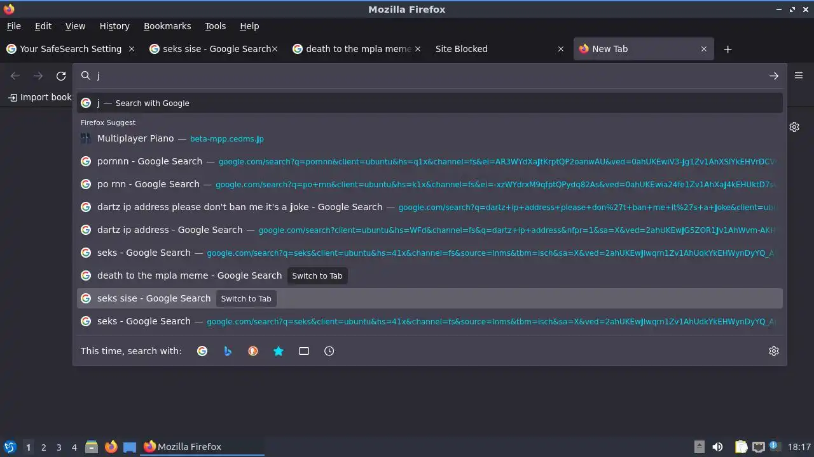Click Switch to Tab for death to mpla meme

[317, 275]
